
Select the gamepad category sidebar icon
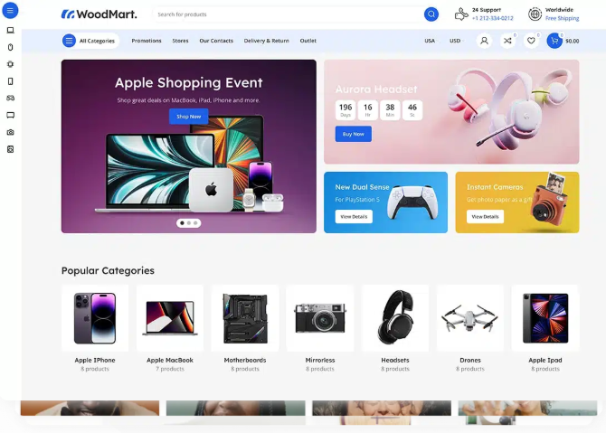pyautogui.click(x=11, y=99)
